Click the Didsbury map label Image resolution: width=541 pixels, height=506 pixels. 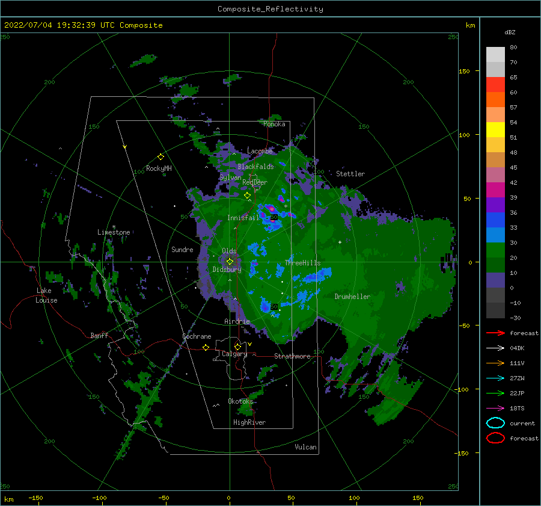[x=227, y=270]
